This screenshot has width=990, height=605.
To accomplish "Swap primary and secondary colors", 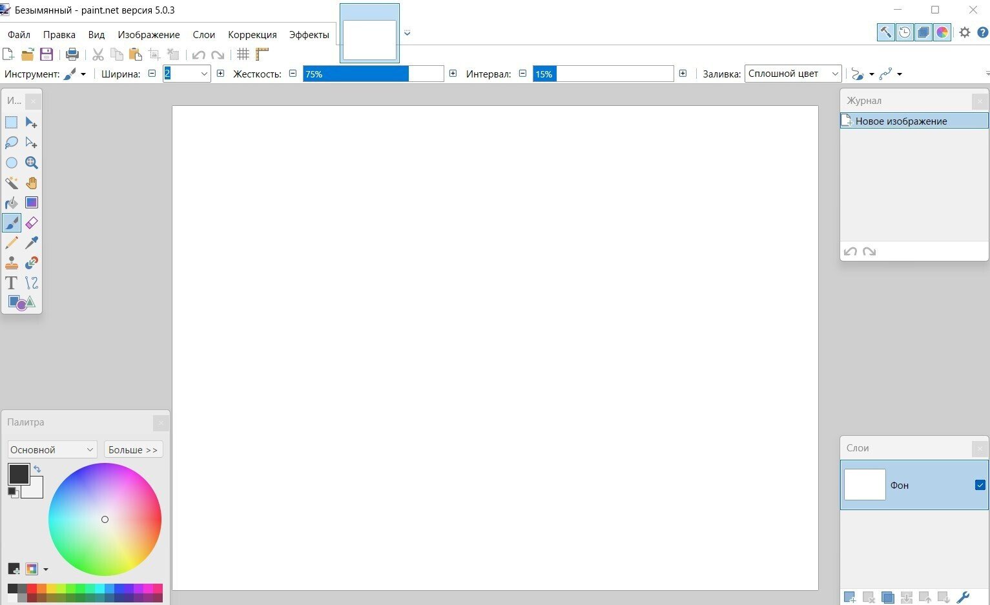I will [37, 469].
